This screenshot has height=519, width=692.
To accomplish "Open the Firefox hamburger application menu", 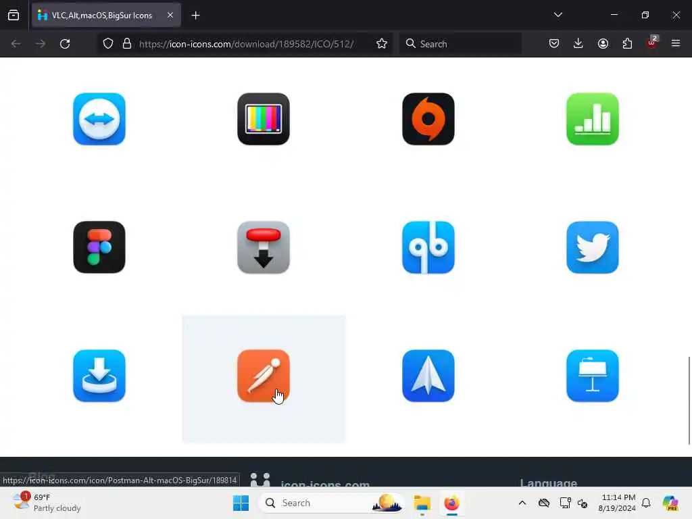I will tap(676, 44).
